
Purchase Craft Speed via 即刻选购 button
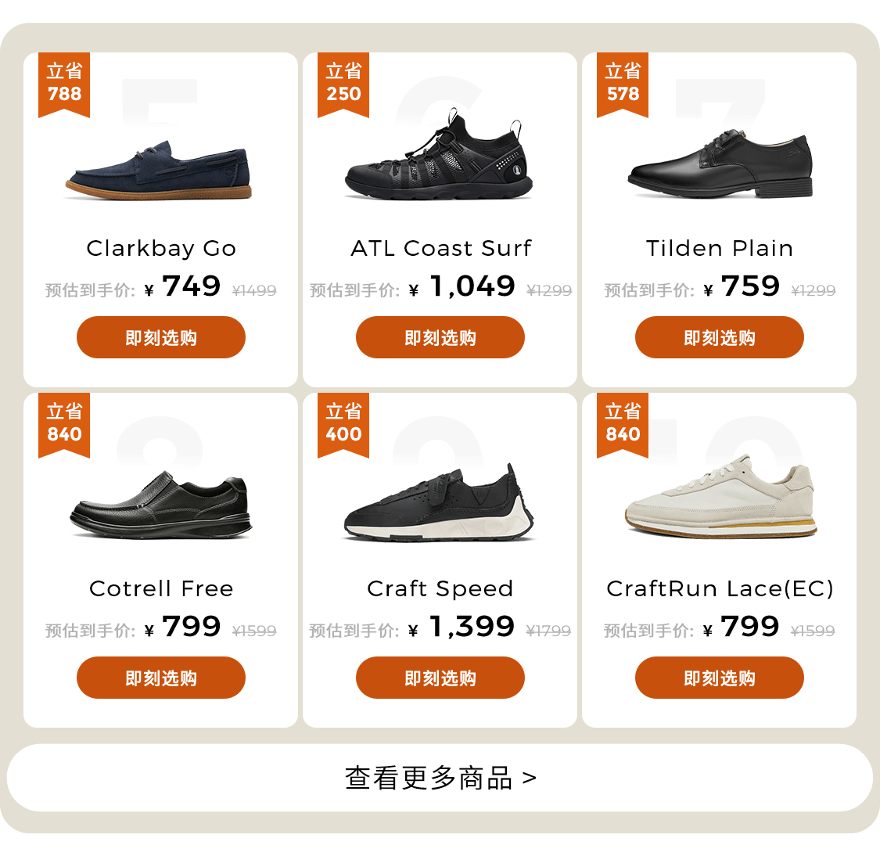[x=440, y=678]
